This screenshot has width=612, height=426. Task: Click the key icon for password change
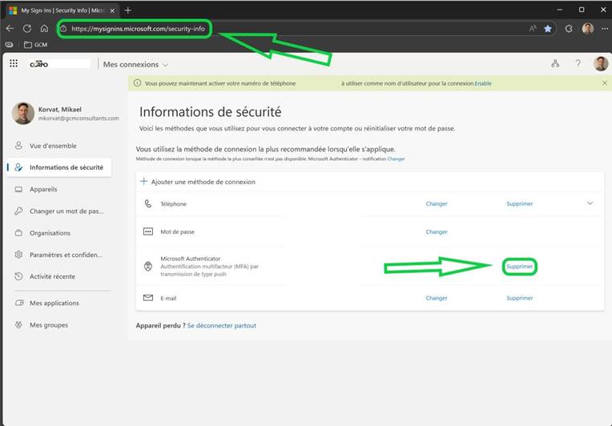[x=18, y=211]
